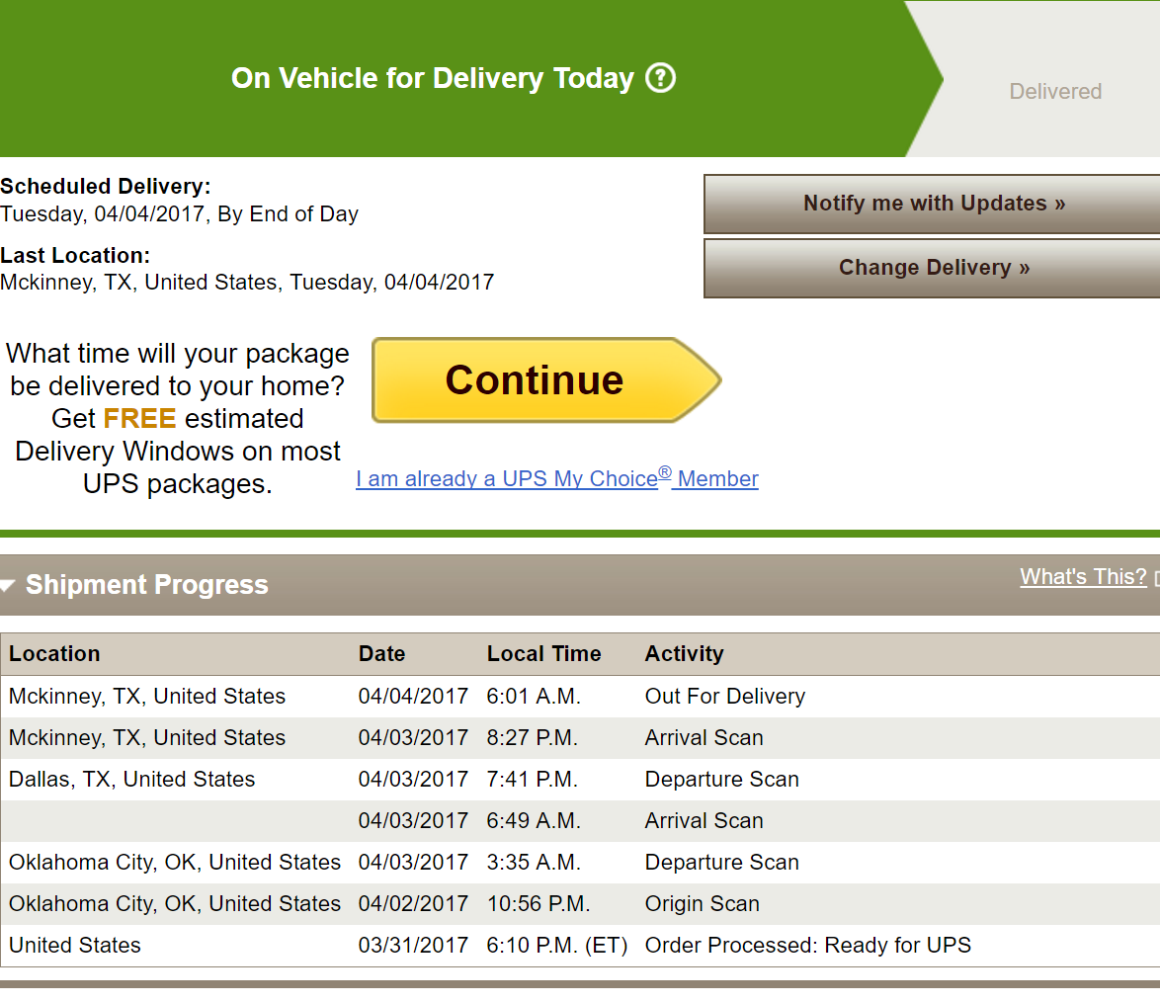Open the What's This? link
Screen dimensions: 1160x1003
(1083, 576)
